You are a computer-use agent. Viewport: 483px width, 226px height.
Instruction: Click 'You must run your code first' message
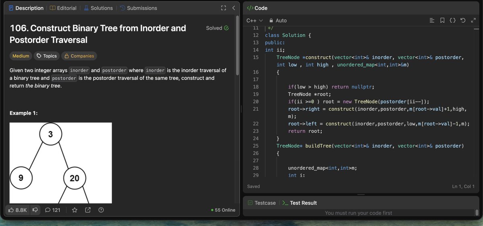359,213
